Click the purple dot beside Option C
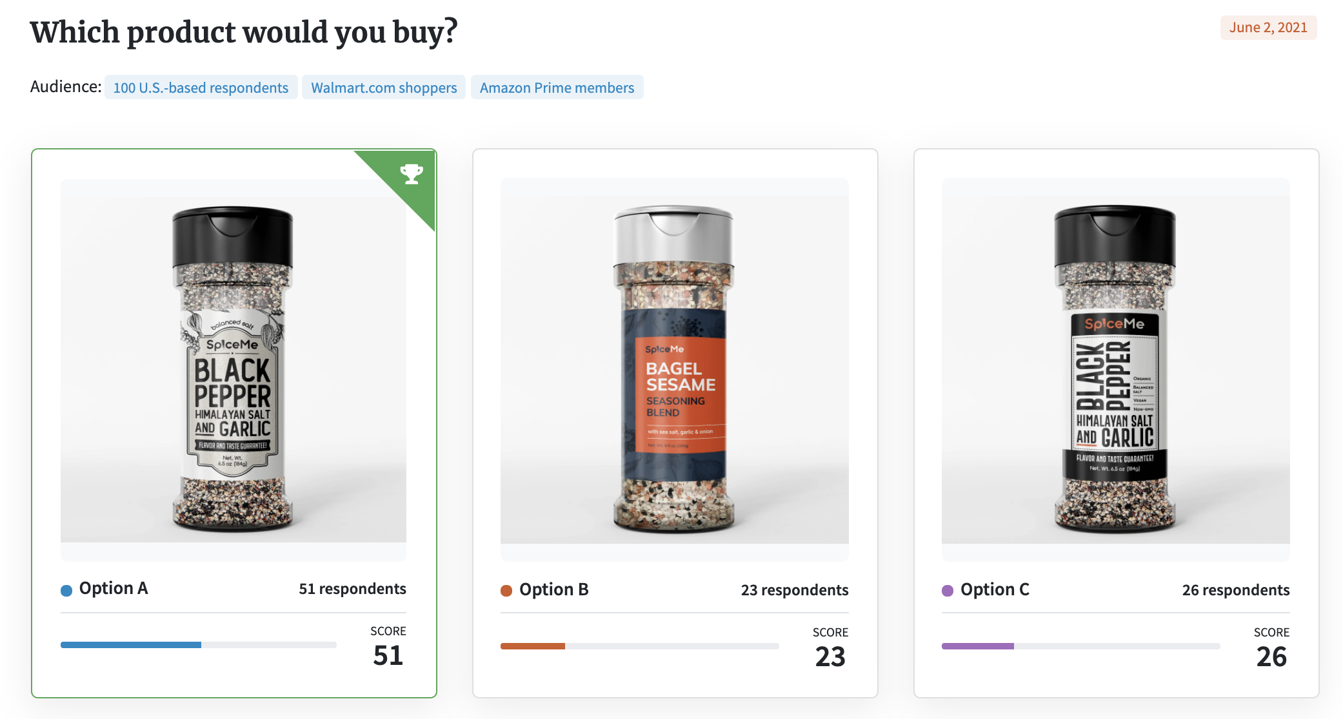This screenshot has height=719, width=1343. tap(948, 591)
